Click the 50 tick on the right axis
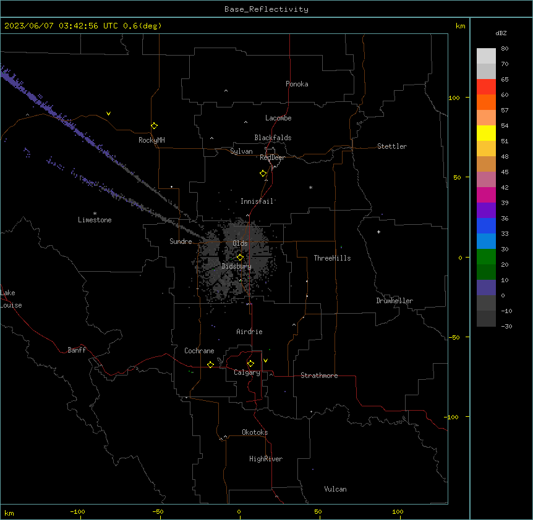Image resolution: width=533 pixels, height=520 pixels. 457,177
